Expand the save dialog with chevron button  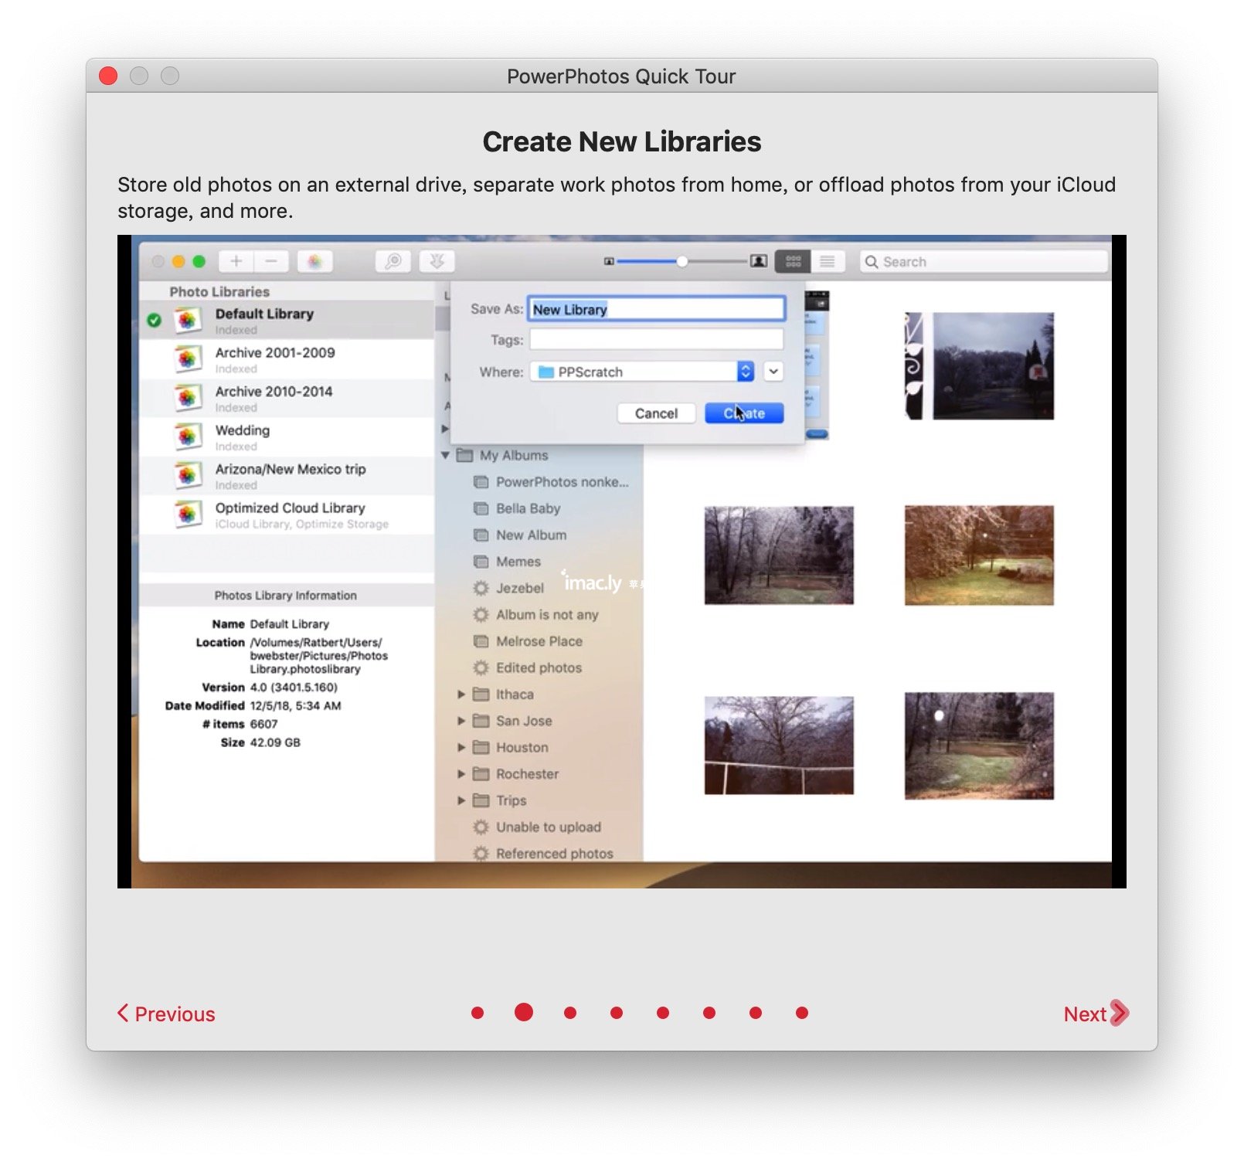tap(773, 372)
